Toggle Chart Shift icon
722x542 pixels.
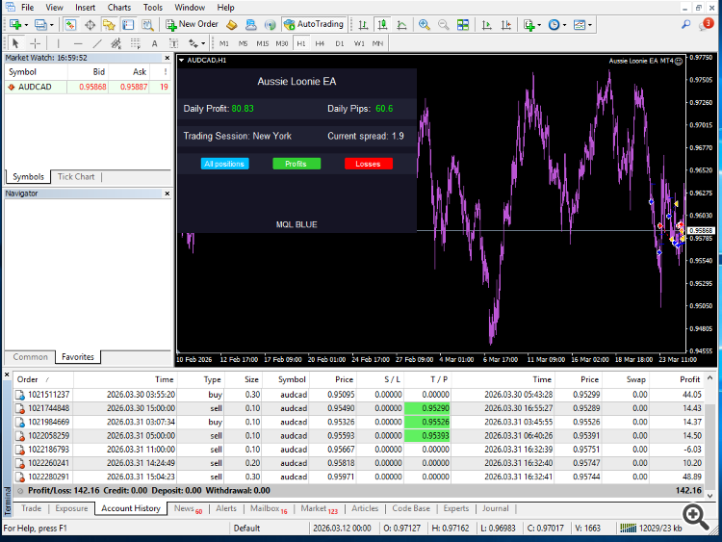[506, 24]
